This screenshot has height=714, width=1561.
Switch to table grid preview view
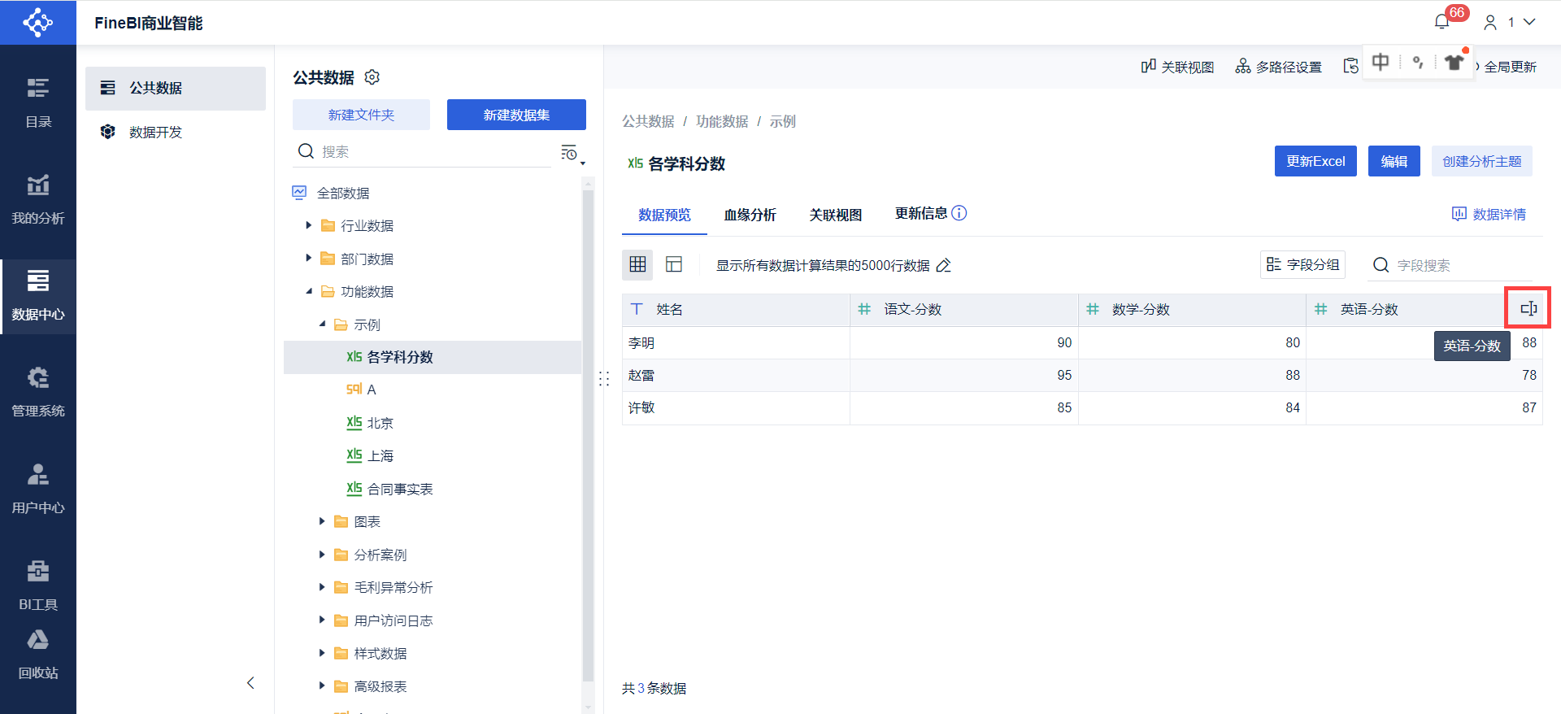(x=637, y=264)
